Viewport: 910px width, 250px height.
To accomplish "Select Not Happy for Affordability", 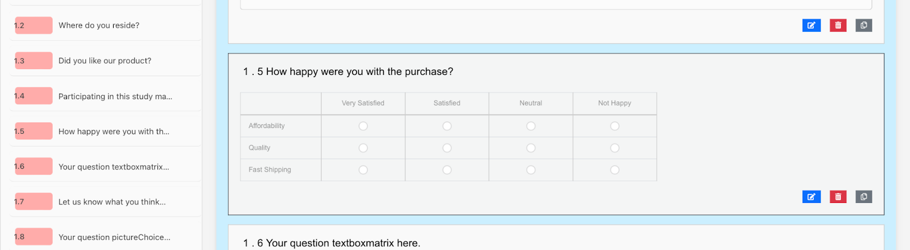I will pyautogui.click(x=614, y=126).
